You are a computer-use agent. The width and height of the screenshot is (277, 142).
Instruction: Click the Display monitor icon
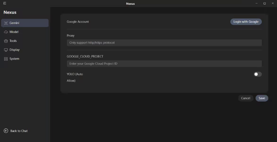tap(6, 50)
